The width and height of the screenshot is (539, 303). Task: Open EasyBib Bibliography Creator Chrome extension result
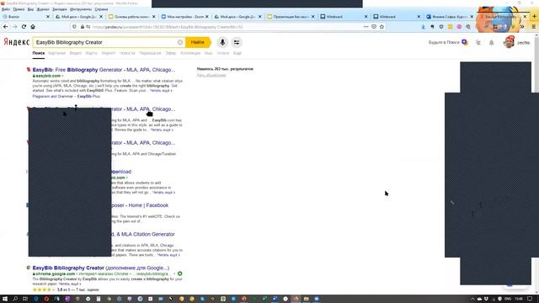coord(101,268)
